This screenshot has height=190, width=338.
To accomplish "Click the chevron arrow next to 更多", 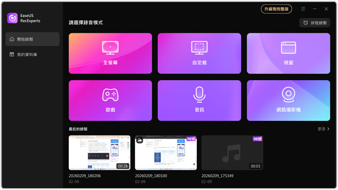I will [328, 129].
